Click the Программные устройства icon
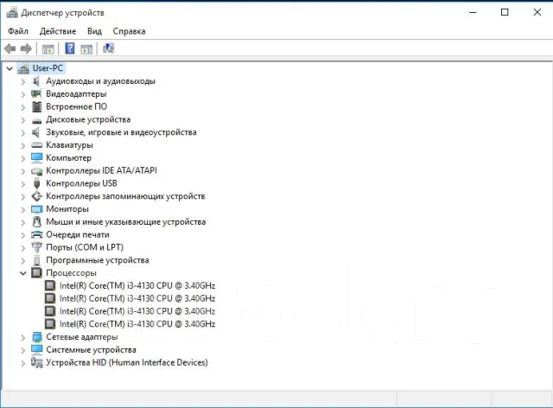This screenshot has width=553, height=408. tap(36, 260)
